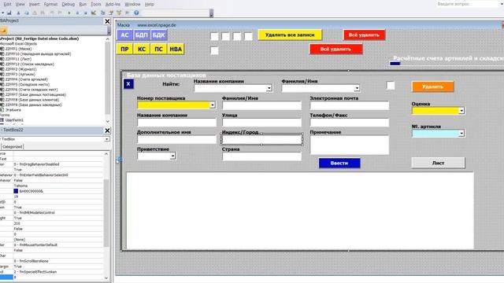Open Object Browser from the toolbar icon

pos(119,13)
